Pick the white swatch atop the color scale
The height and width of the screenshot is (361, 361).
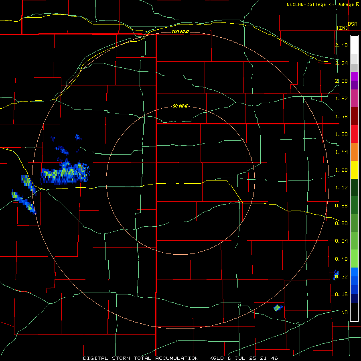tap(354, 45)
